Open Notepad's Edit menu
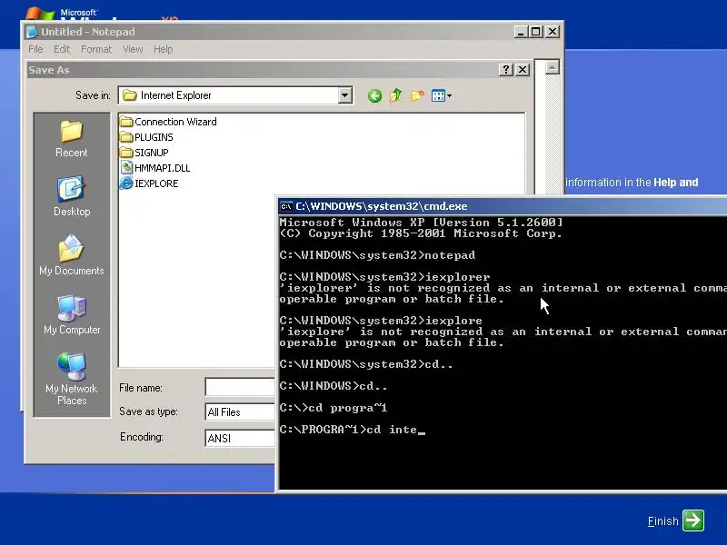 click(62, 49)
